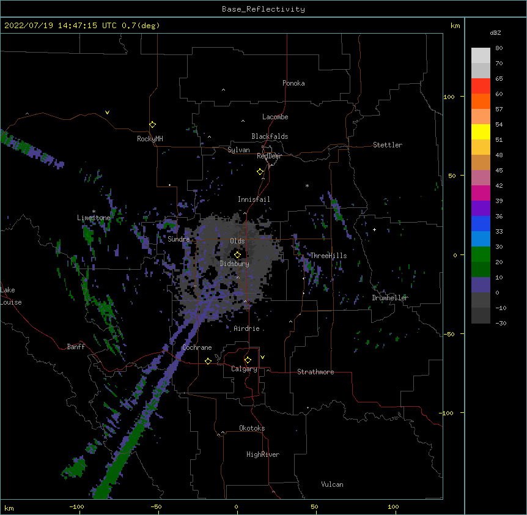Click the Airdrie label
Image resolution: width=527 pixels, height=515 pixels.
coord(247,328)
